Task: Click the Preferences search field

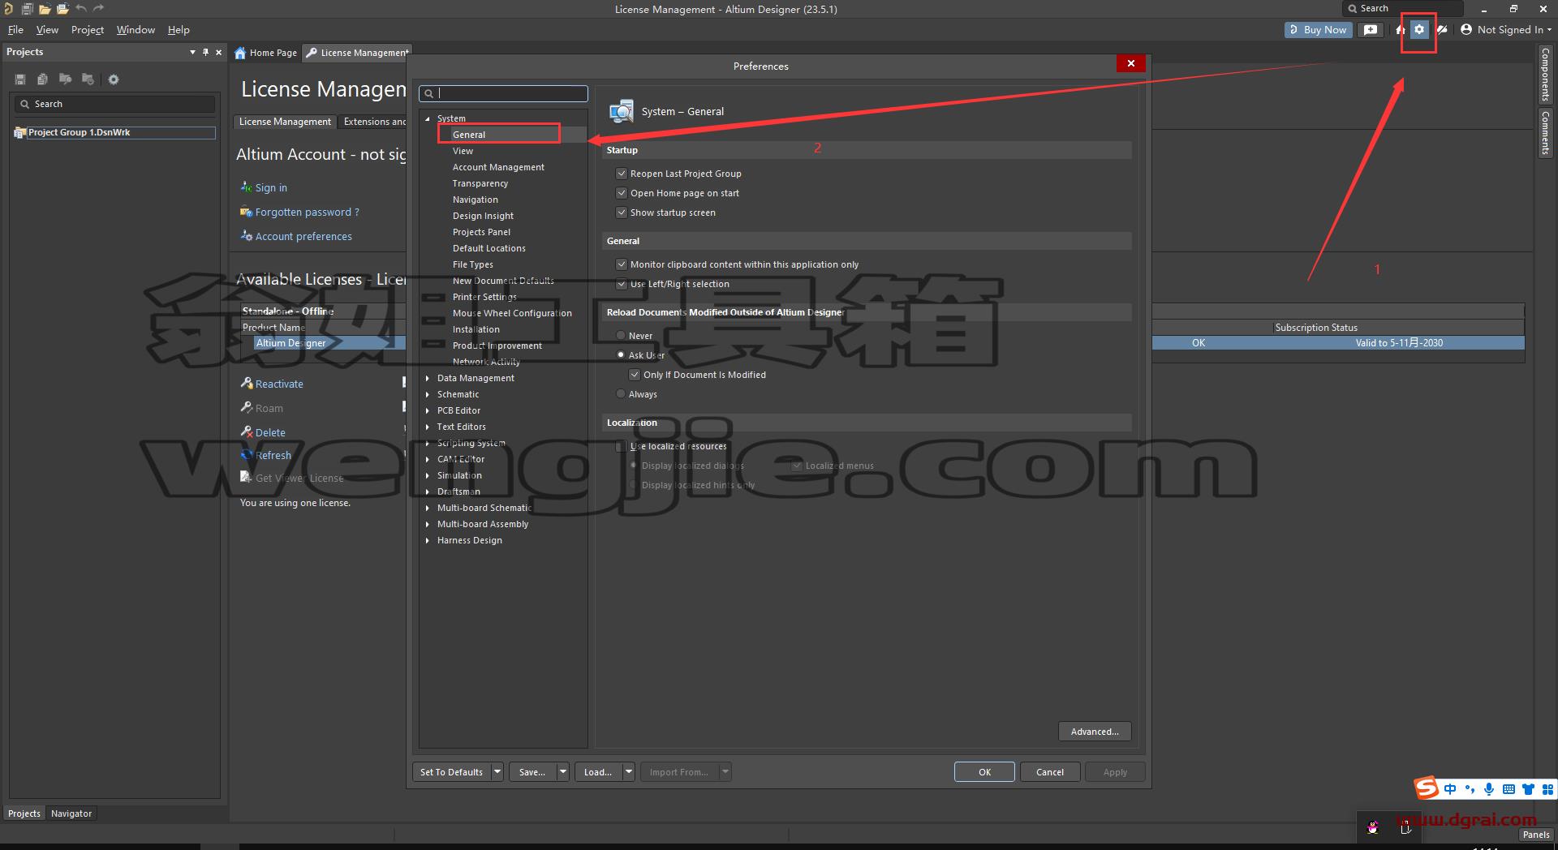Action: 503,93
